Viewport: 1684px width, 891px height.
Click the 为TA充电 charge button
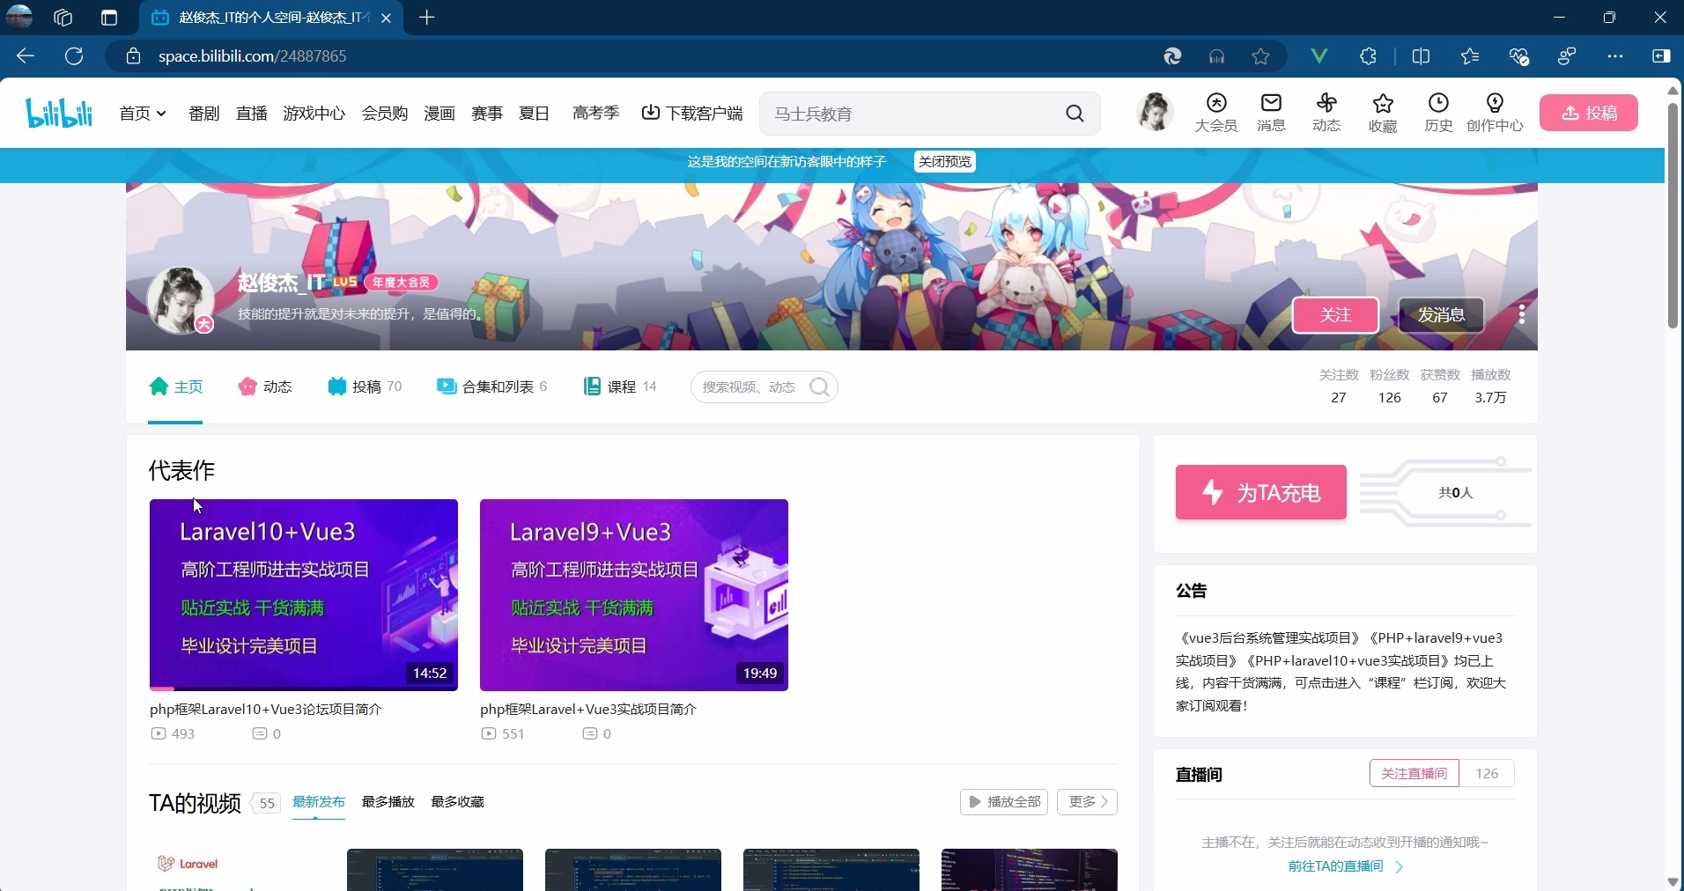coord(1259,492)
